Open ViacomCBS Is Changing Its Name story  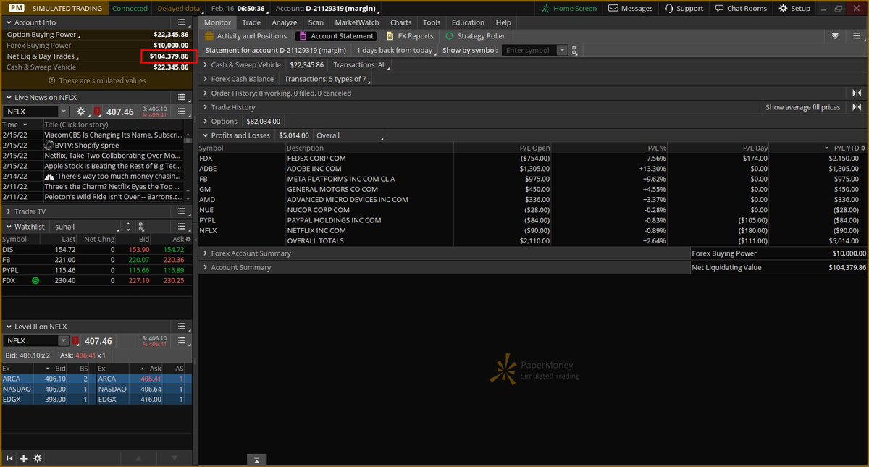click(x=112, y=135)
